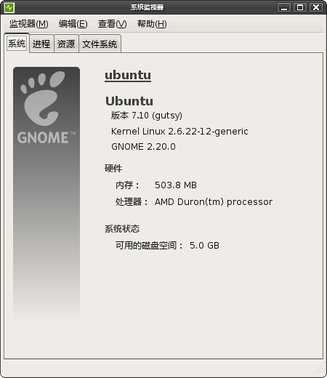This screenshot has height=378, width=327.
Task: Open the 帮助(H) menu
Action: click(x=152, y=24)
